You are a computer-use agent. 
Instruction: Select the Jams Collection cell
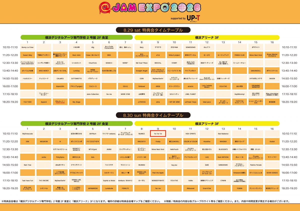93,94
